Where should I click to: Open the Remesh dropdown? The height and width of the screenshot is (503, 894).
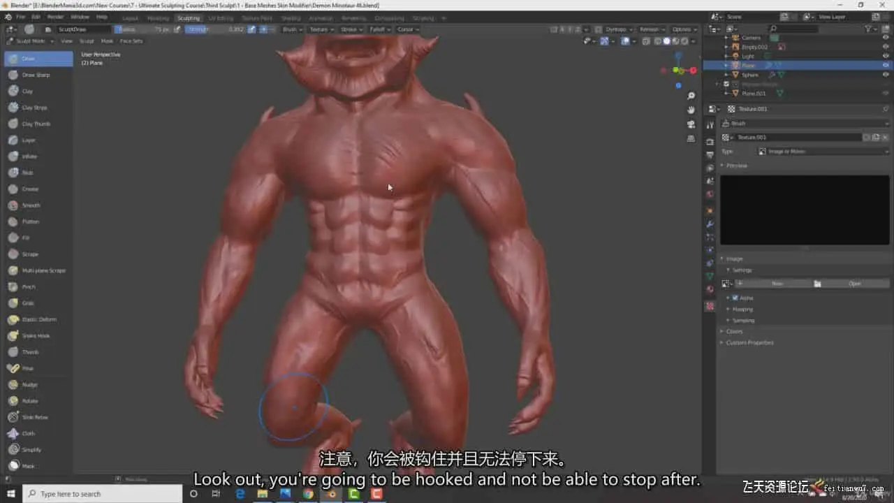652,29
